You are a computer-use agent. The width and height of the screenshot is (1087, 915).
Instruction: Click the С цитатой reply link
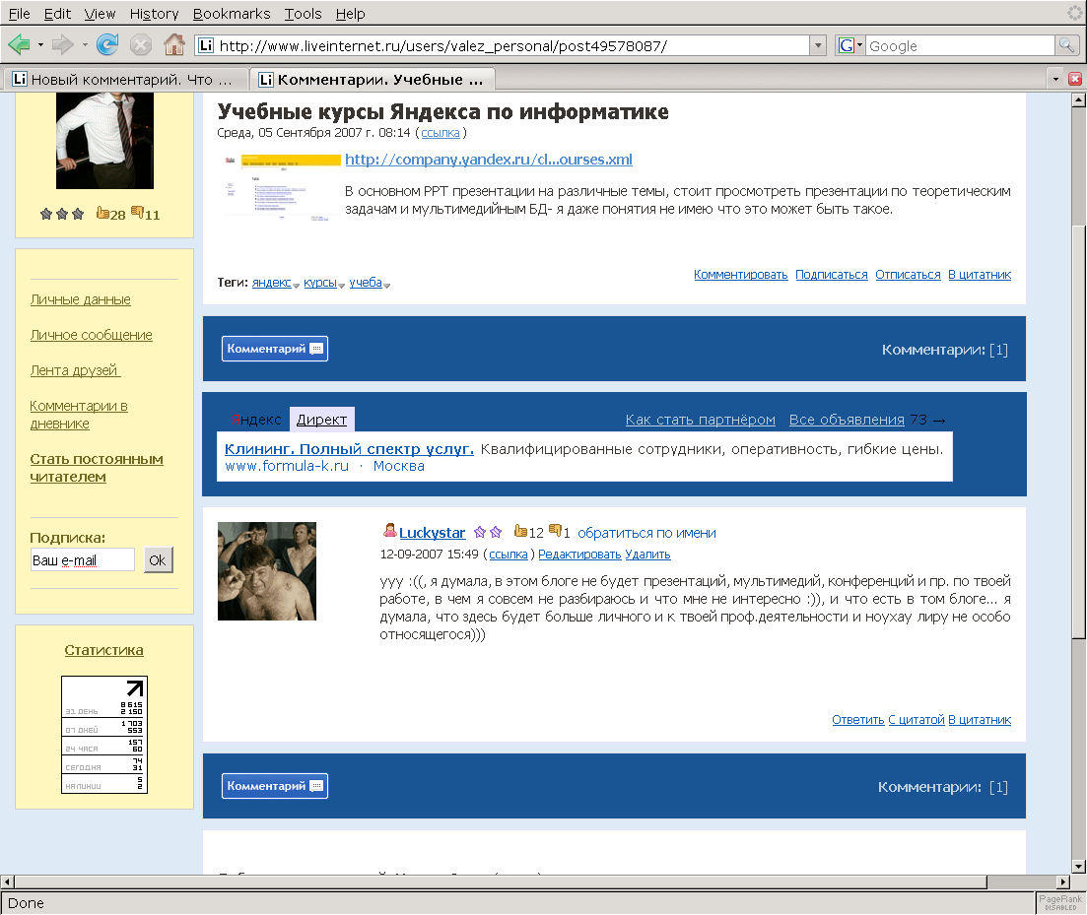tap(917, 720)
